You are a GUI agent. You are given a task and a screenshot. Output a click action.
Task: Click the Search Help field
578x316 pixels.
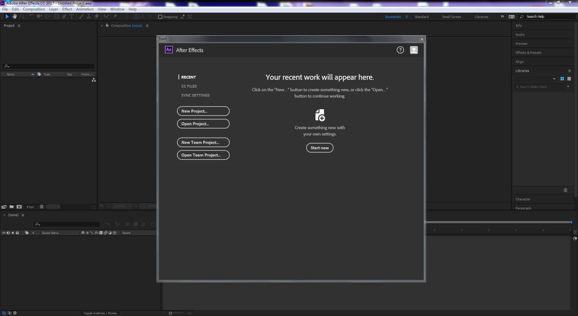click(548, 17)
